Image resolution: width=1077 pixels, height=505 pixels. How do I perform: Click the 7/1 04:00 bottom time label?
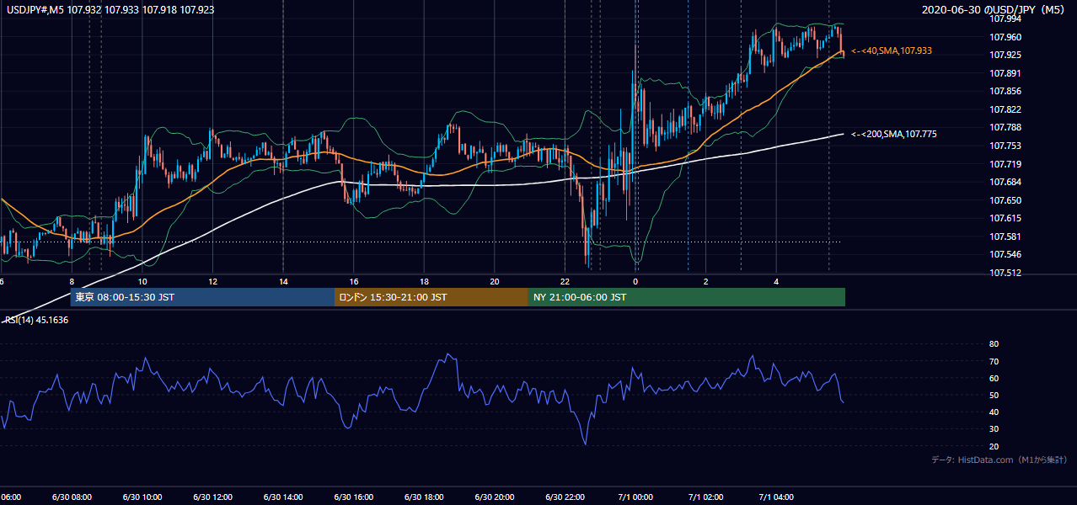coord(776,497)
